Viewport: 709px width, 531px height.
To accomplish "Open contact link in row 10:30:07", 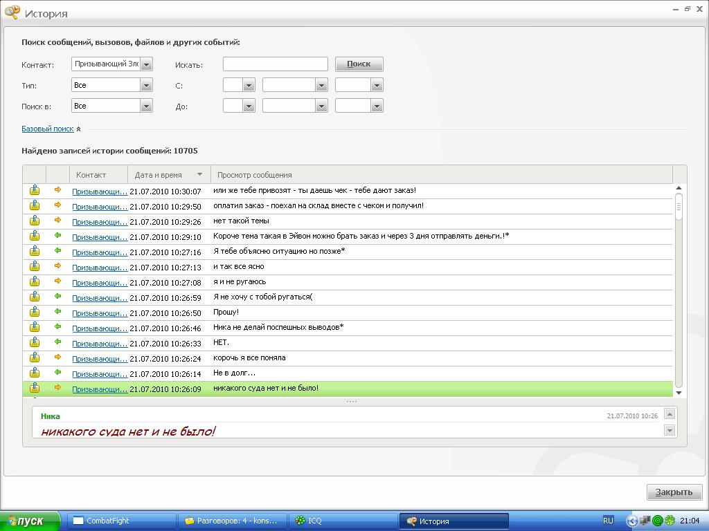I will pyautogui.click(x=100, y=192).
